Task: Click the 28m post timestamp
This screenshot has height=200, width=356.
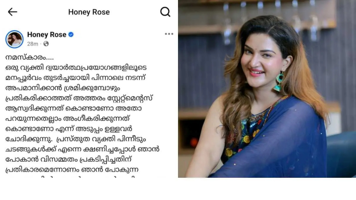Action: [32, 44]
